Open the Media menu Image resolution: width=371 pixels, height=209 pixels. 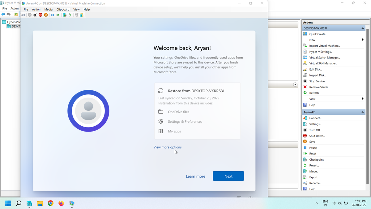tap(48, 9)
